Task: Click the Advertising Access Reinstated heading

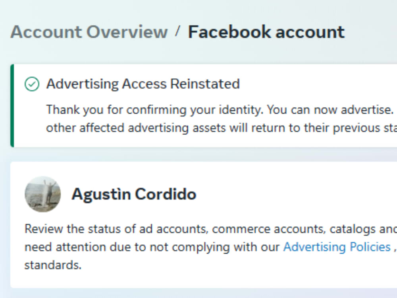Action: 143,84
